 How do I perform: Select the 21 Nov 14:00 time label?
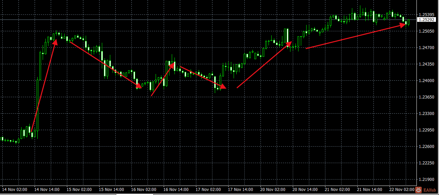point(369,190)
